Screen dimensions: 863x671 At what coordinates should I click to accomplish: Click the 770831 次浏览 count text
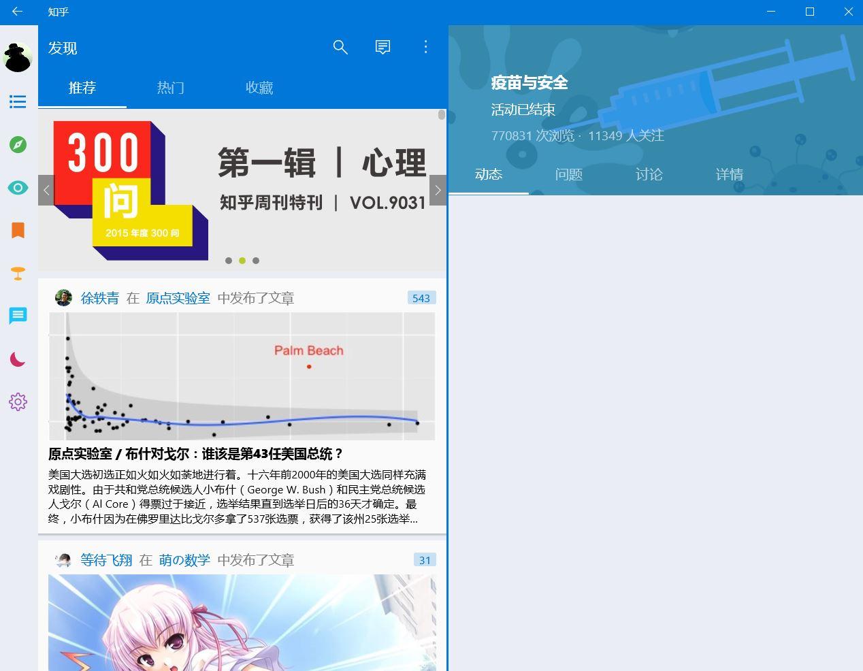[533, 135]
